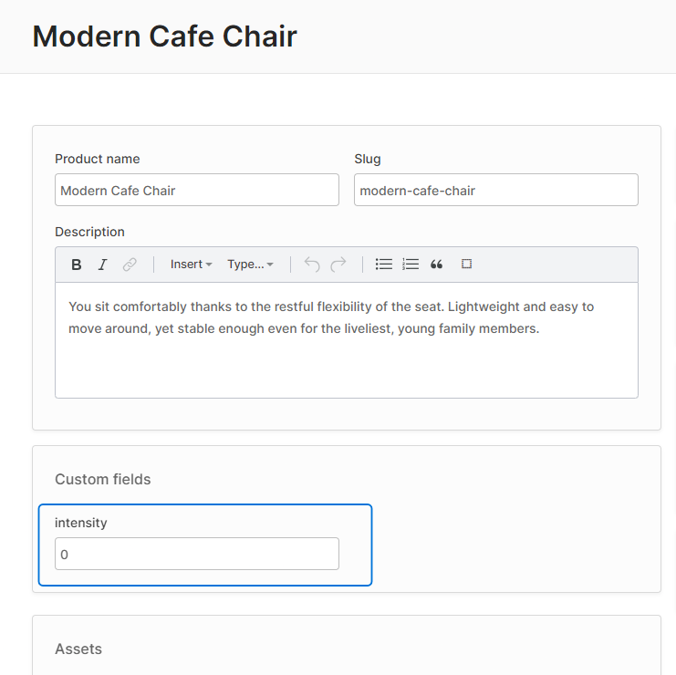Open the Type dropdown in the editor toolbar

250,265
